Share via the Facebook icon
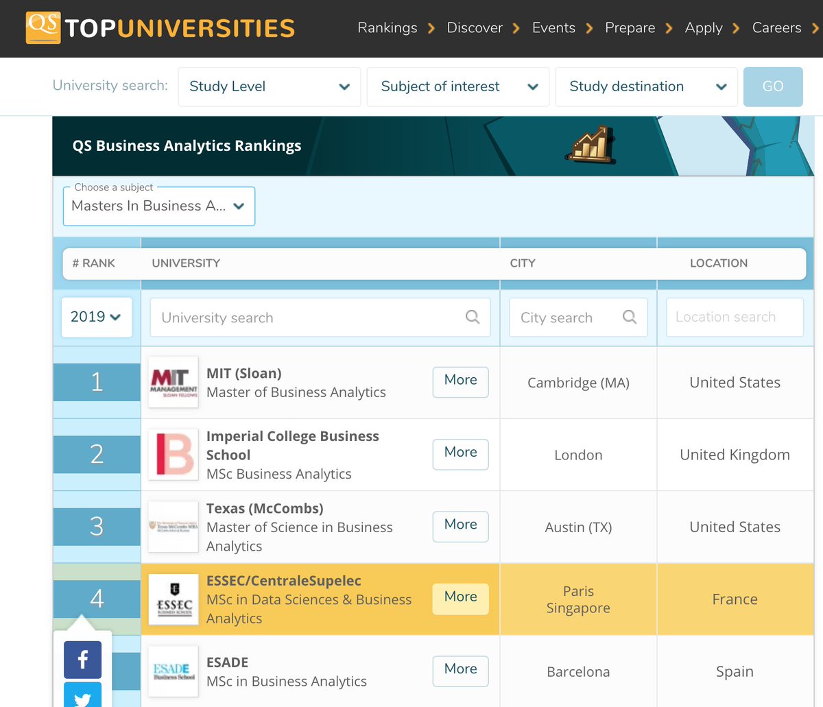823x707 pixels. [x=82, y=660]
